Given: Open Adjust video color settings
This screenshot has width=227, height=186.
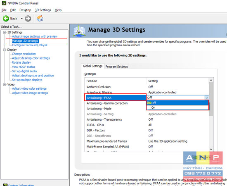Looking at the screenshot, I should tap(29, 88).
